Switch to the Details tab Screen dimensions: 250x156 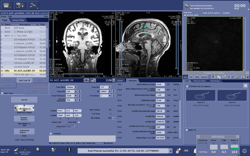pos(120,80)
